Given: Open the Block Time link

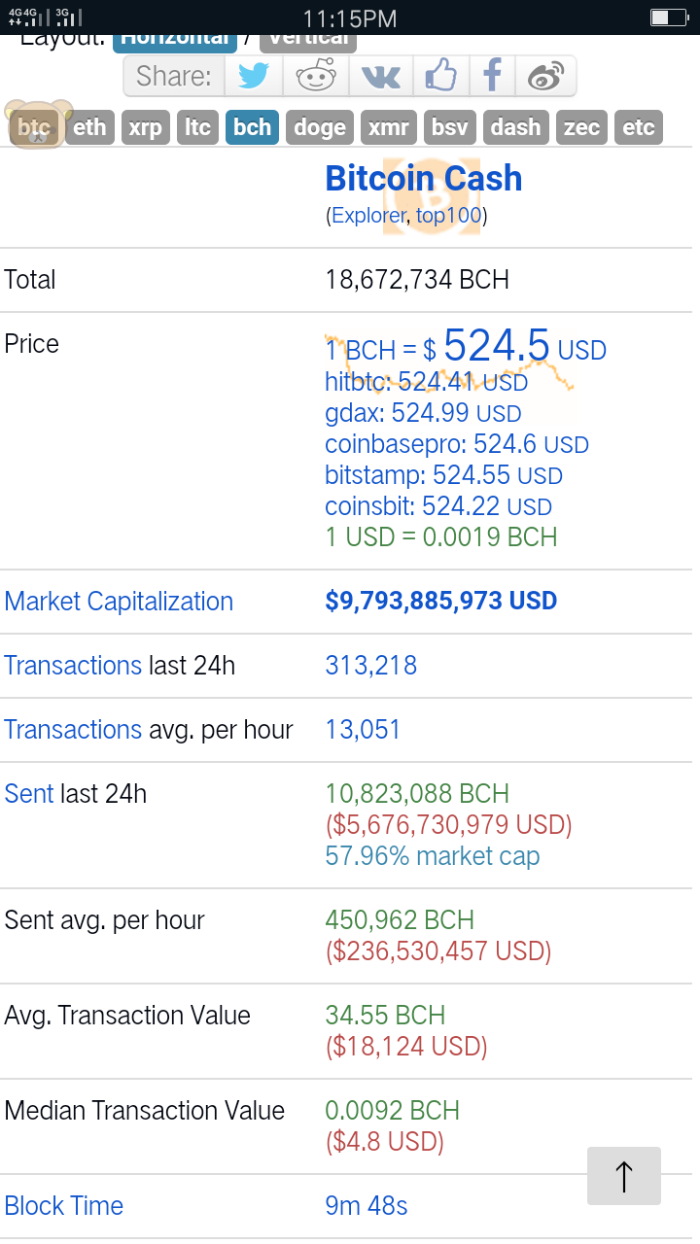Looking at the screenshot, I should (64, 1206).
